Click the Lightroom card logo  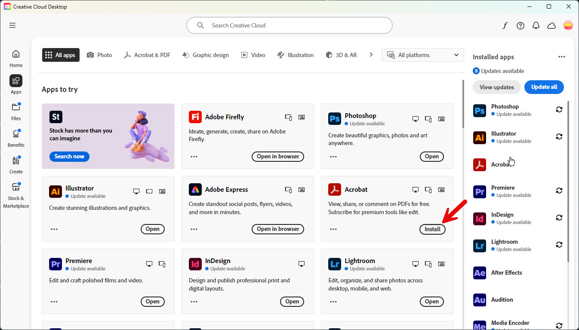[335, 264]
